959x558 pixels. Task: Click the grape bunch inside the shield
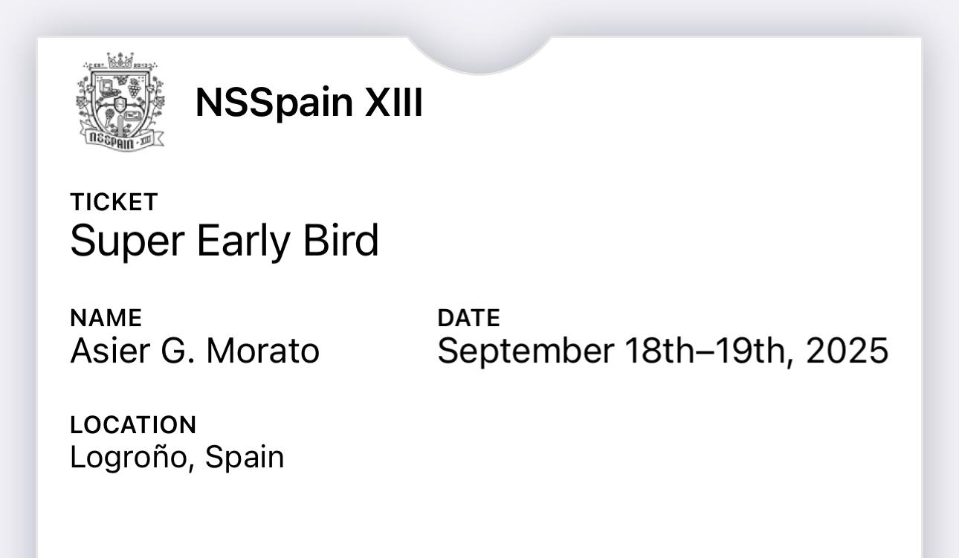(135, 88)
